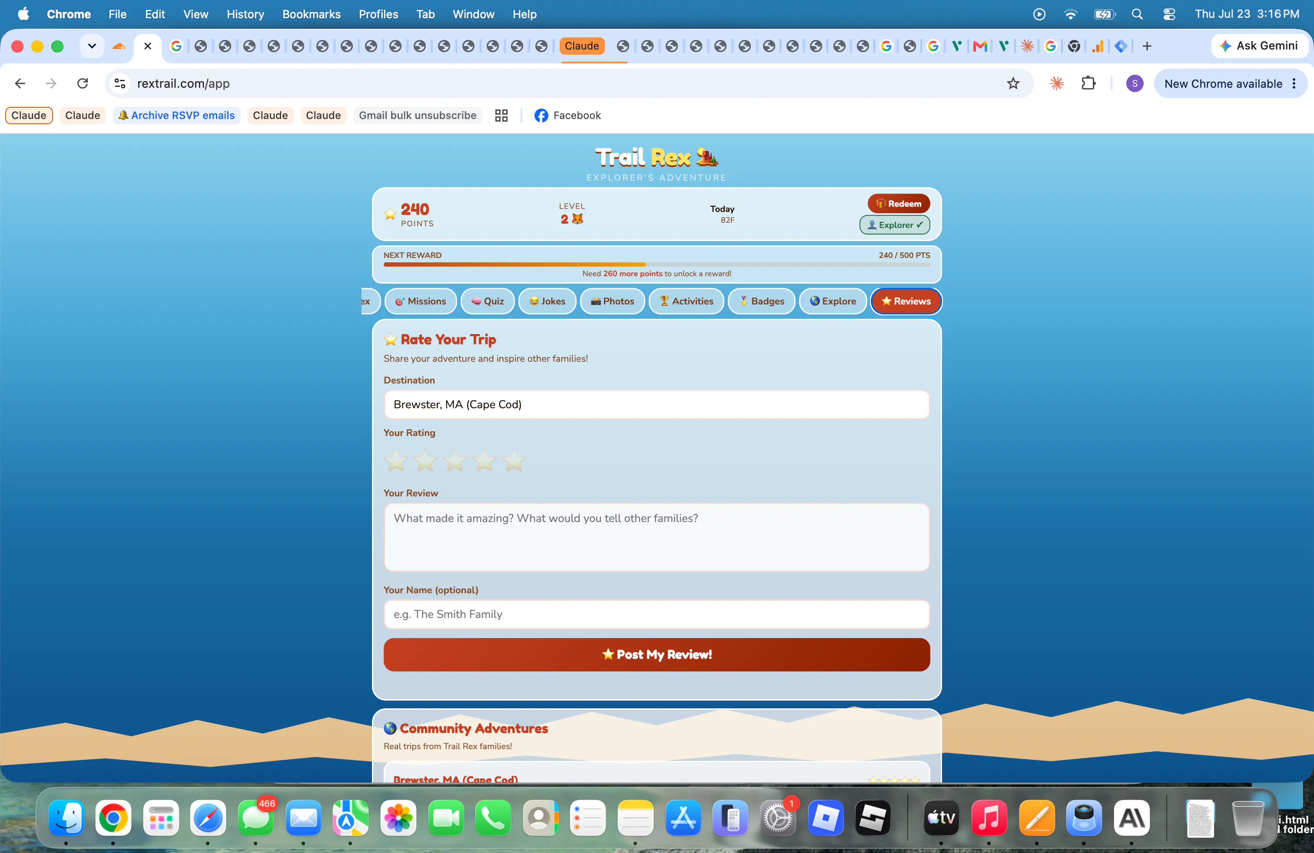This screenshot has width=1314, height=853.
Task: Open the Chrome profile avatar S
Action: pyautogui.click(x=1134, y=83)
